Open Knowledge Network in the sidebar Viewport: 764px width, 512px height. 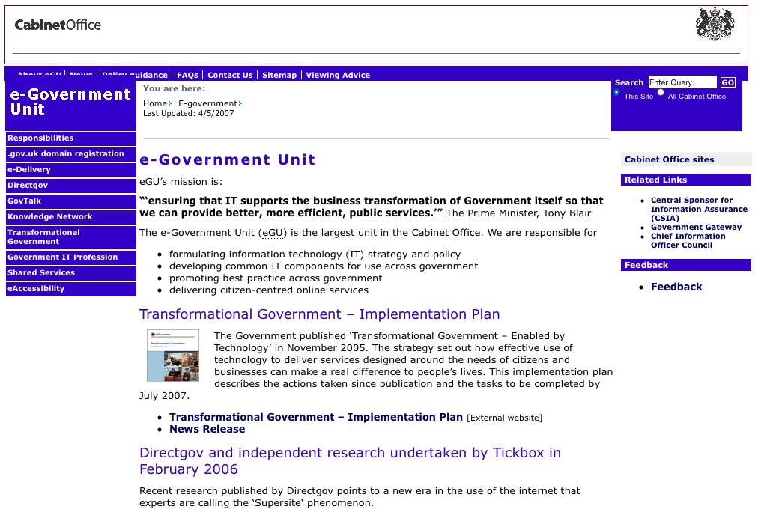[70, 217]
